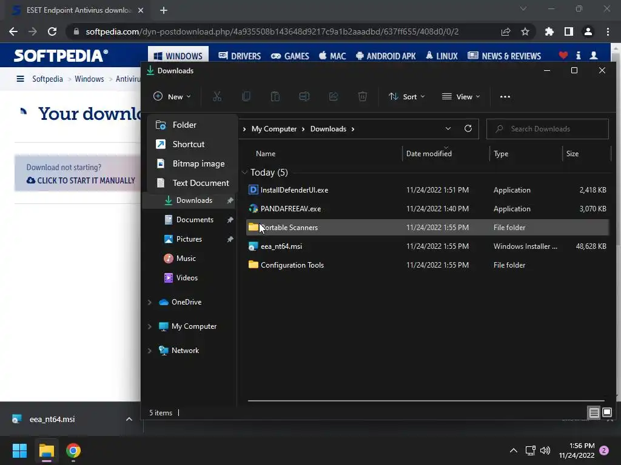Open the Sort dropdown

pyautogui.click(x=407, y=96)
